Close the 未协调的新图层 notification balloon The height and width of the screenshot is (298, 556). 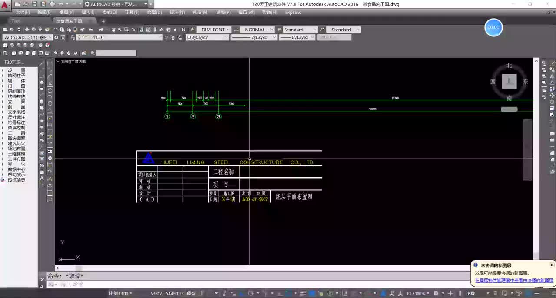click(552, 265)
